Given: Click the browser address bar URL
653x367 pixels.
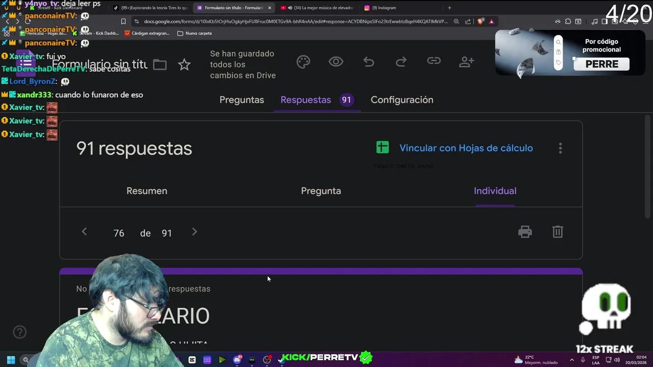Looking at the screenshot, I should pyautogui.click(x=296, y=21).
